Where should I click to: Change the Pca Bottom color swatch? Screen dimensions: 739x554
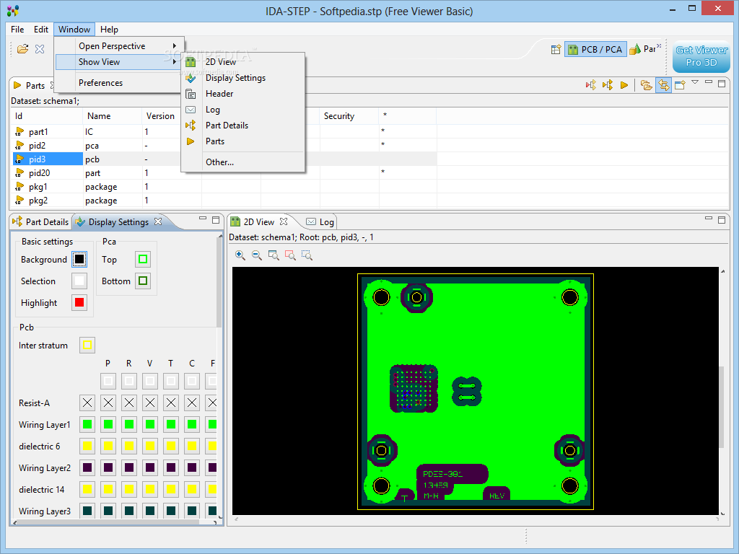click(143, 281)
